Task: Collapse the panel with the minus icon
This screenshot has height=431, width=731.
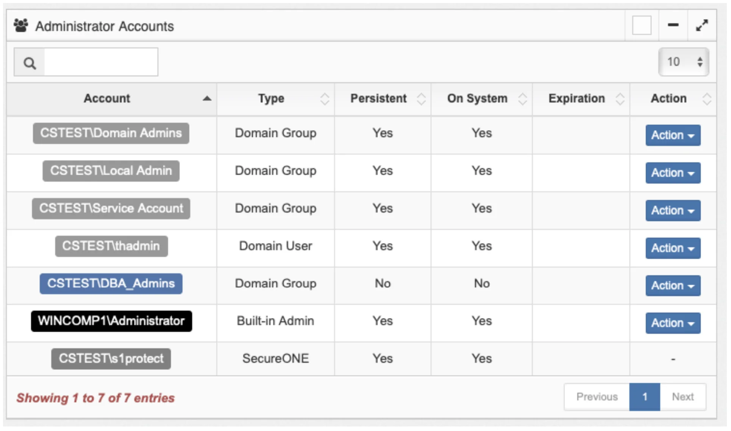Action: pyautogui.click(x=673, y=25)
